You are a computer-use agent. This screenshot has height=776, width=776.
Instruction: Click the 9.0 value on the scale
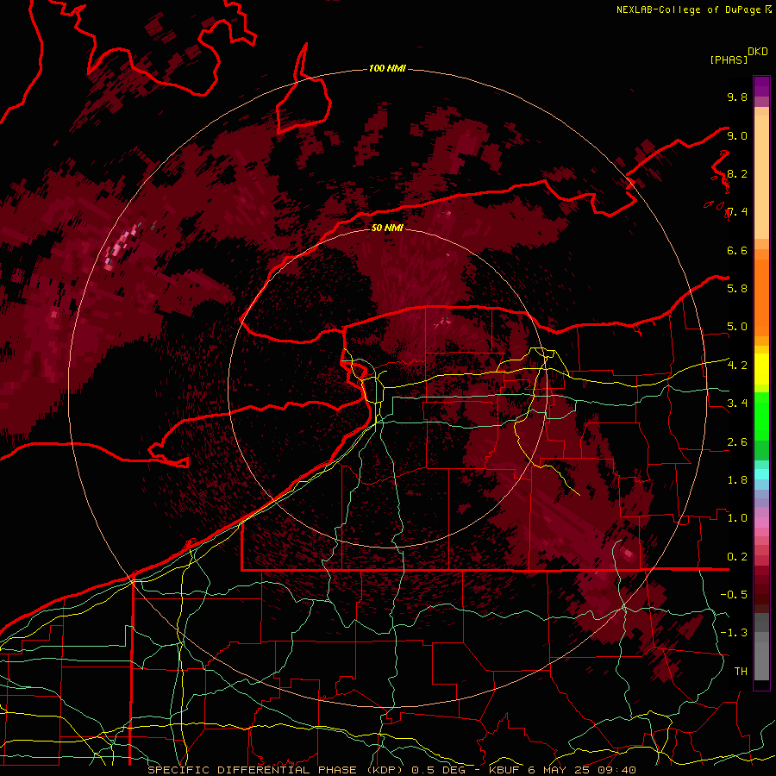[x=737, y=135]
